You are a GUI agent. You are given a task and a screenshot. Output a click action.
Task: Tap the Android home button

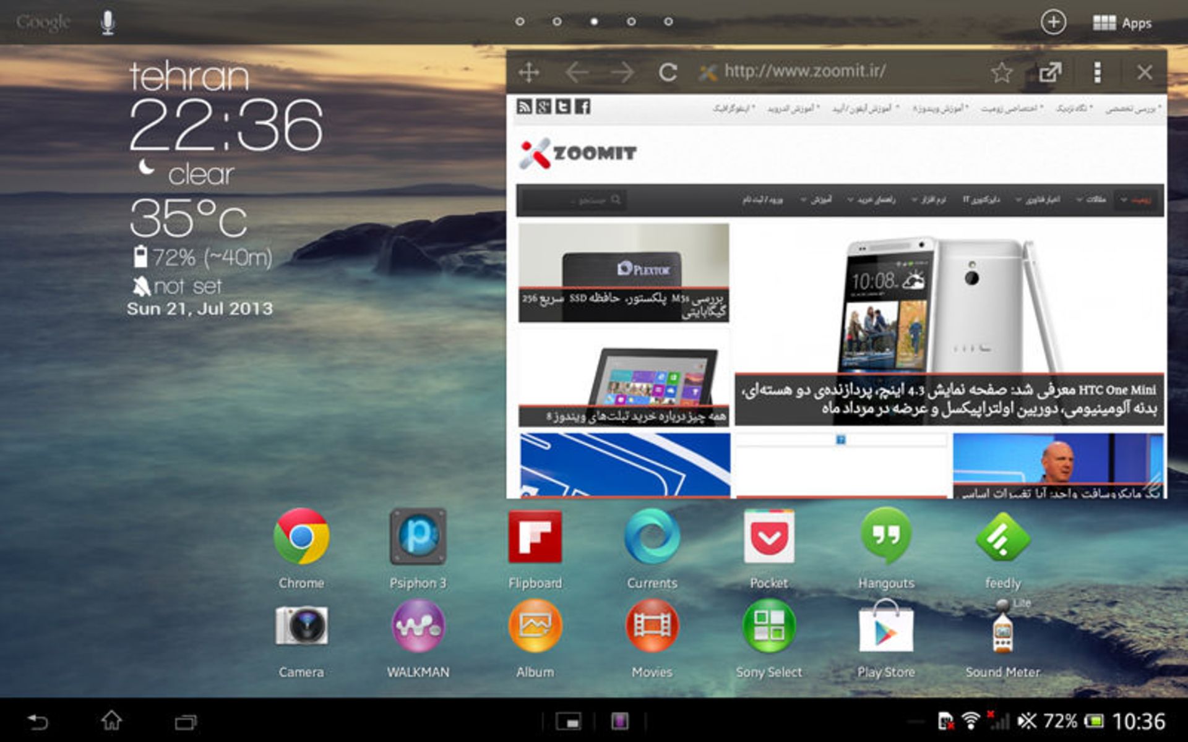click(111, 720)
